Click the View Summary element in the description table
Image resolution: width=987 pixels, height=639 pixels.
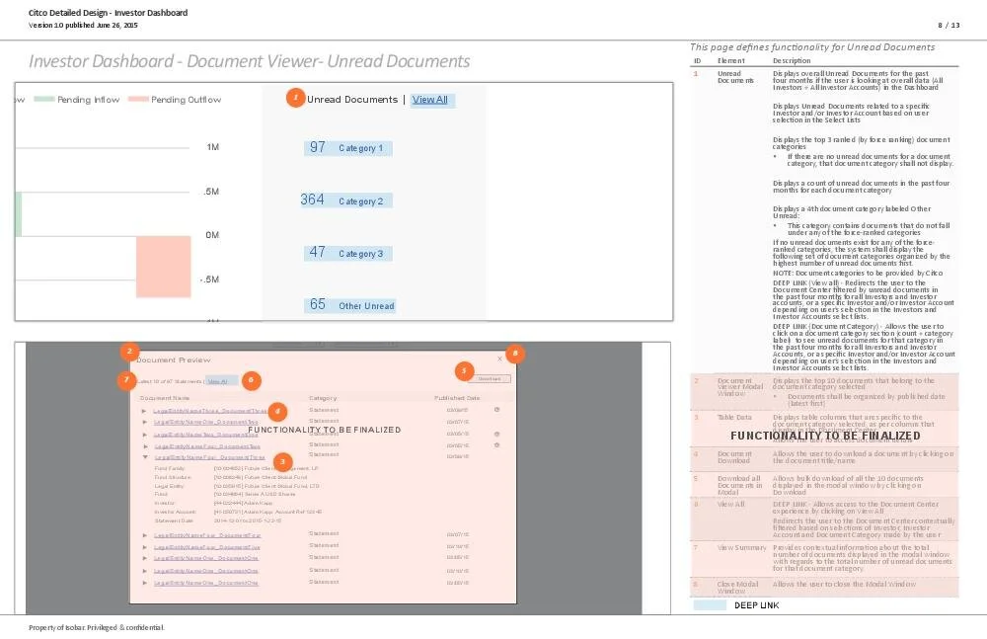[741, 547]
